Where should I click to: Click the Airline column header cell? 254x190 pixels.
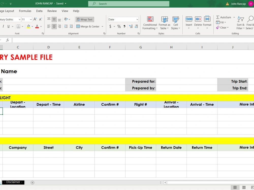click(79, 104)
